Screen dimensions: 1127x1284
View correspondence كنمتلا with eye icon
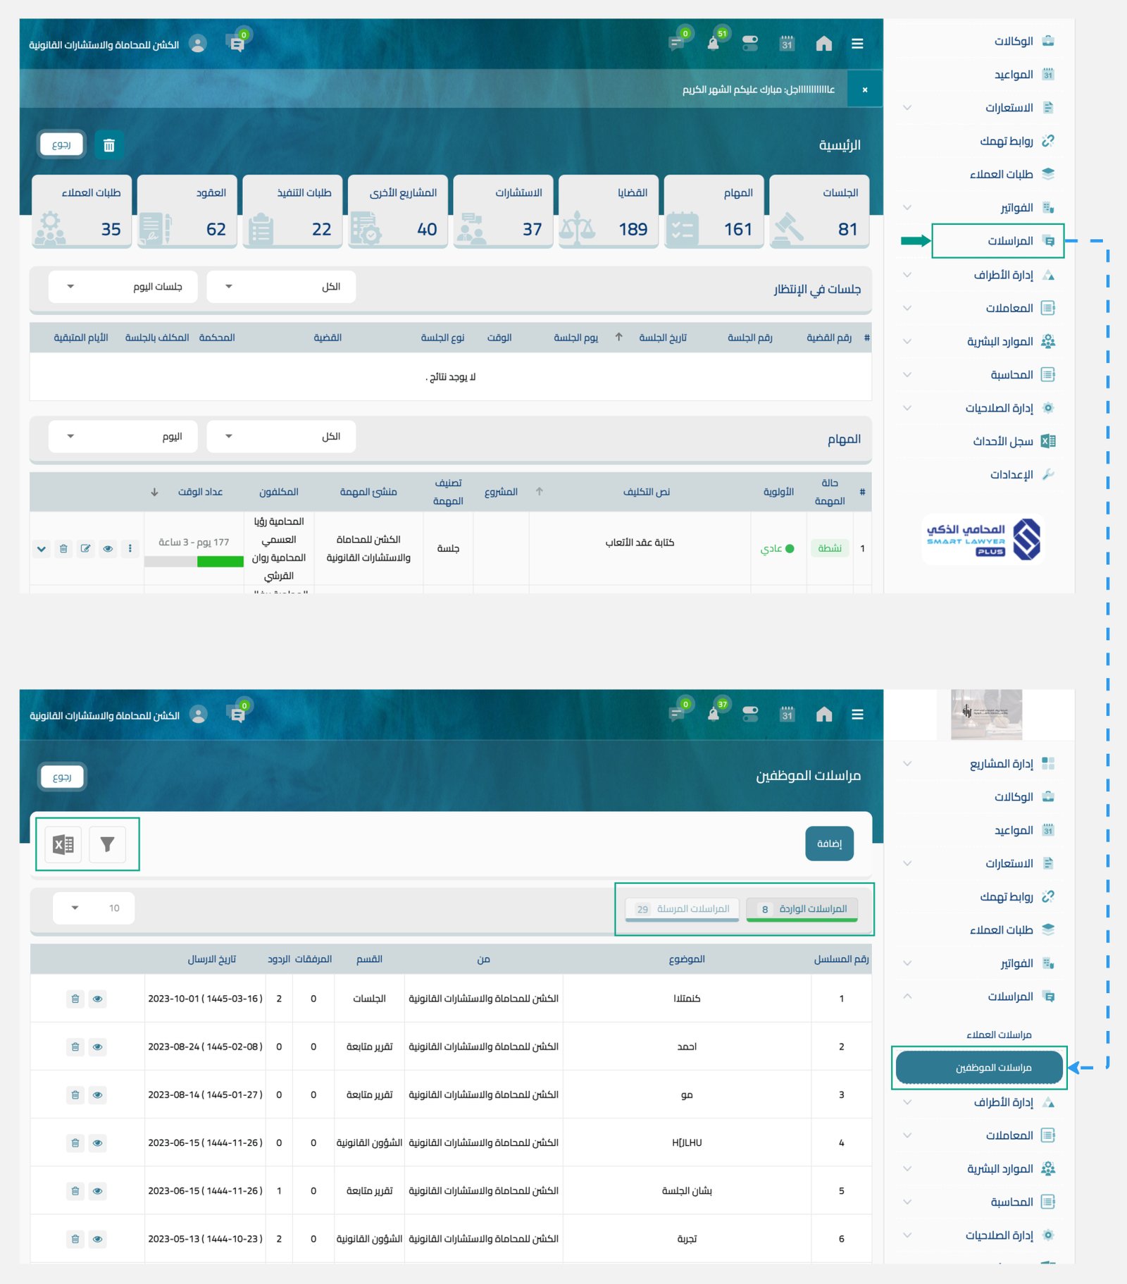click(98, 999)
